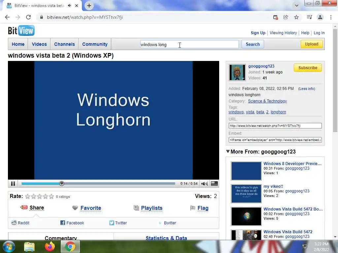Collapse description with Less info

[307, 89]
